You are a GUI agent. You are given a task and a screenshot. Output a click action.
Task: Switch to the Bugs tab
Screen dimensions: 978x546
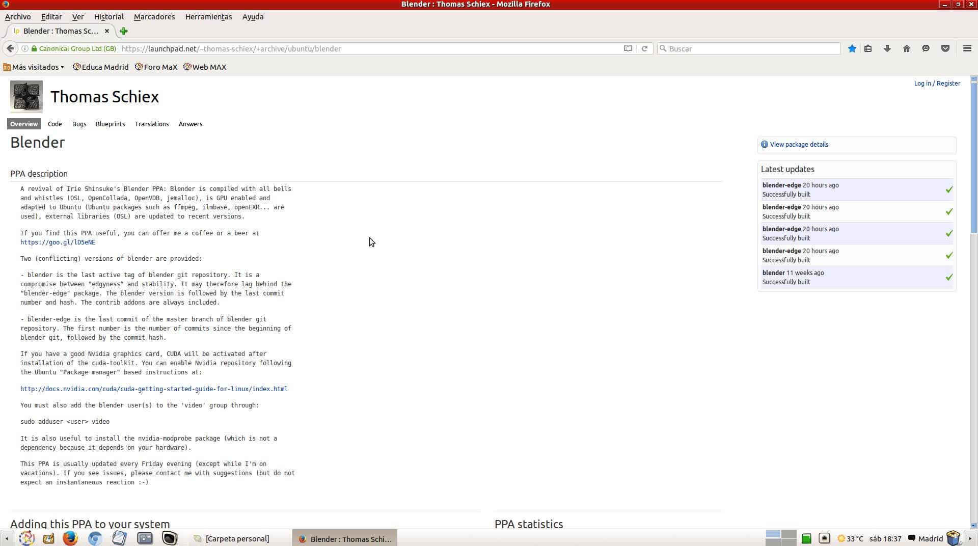click(79, 124)
